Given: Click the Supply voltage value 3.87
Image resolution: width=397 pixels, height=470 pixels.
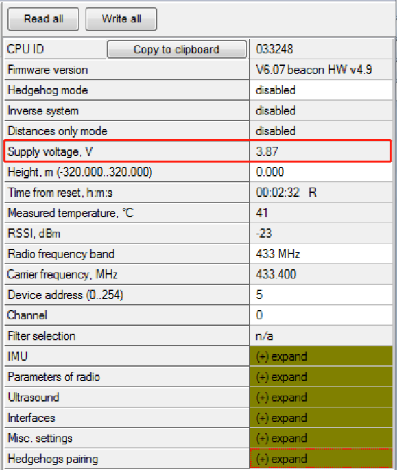Looking at the screenshot, I should coord(321,152).
